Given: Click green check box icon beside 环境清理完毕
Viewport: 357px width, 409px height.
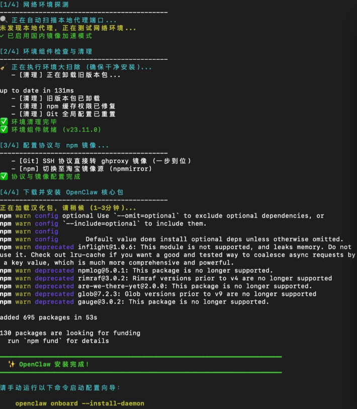Looking at the screenshot, I should point(4,122).
